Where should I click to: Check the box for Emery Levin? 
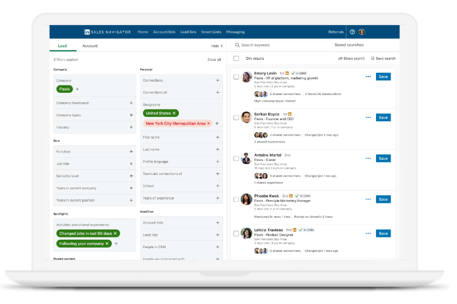236,77
